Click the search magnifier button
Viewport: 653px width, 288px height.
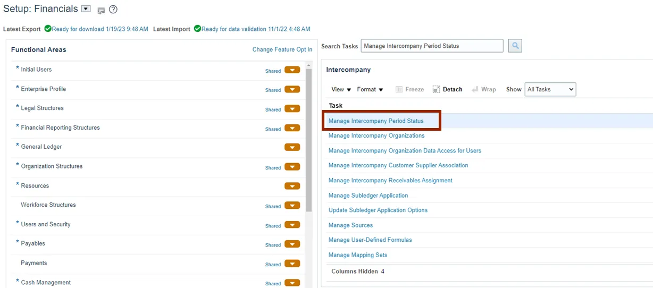pos(515,46)
